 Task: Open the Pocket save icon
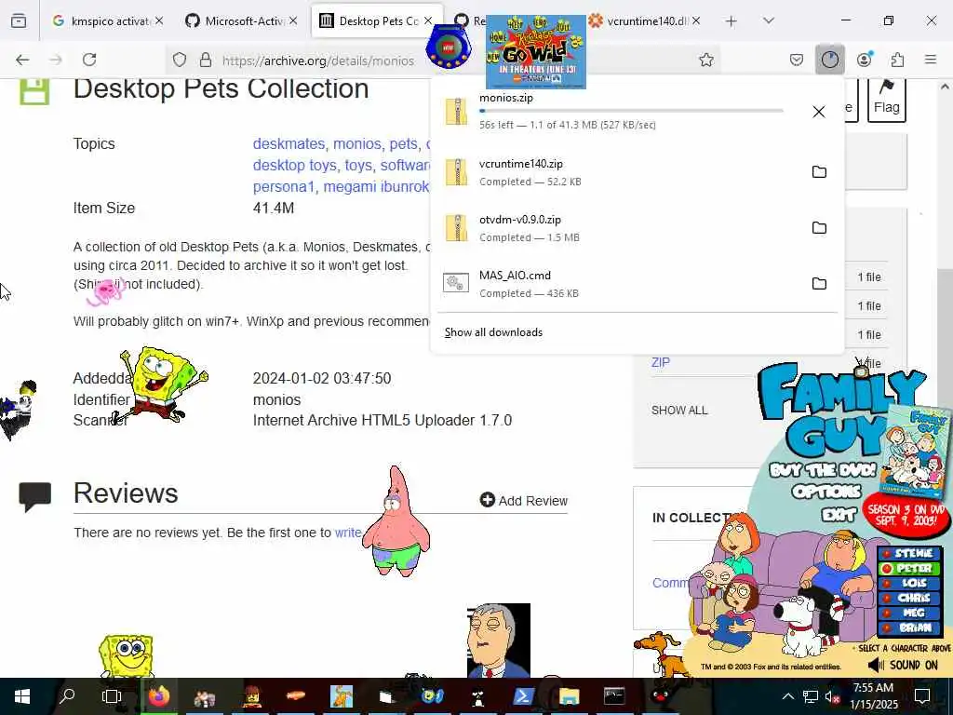pyautogui.click(x=797, y=60)
